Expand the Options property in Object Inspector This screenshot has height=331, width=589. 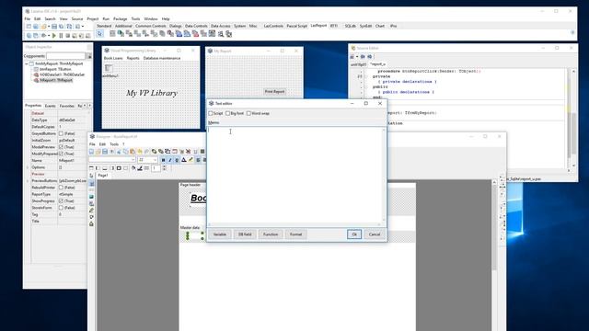coord(28,167)
